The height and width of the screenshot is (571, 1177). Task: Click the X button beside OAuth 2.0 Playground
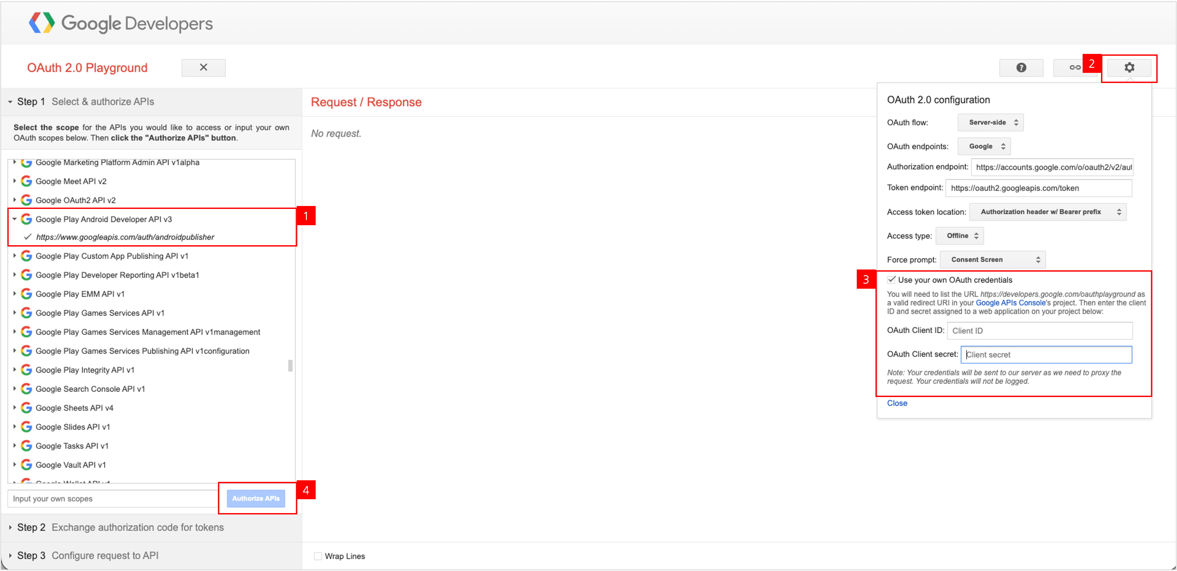(x=203, y=68)
